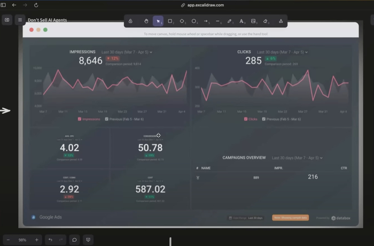
Task: Undo the last canvas action
Action: [50, 240]
